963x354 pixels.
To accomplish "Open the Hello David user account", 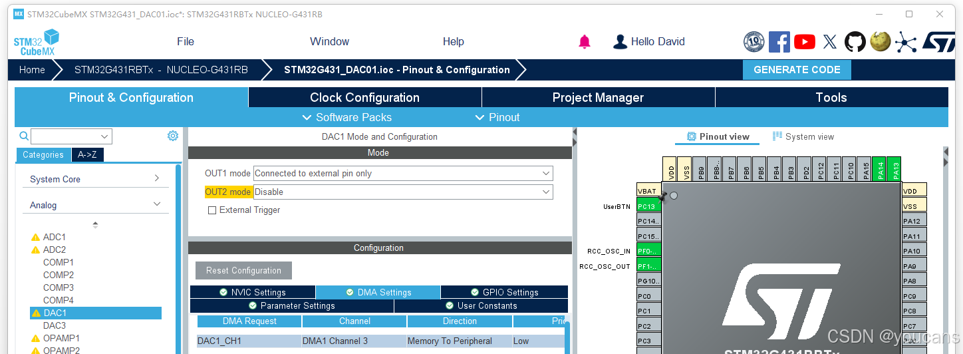I will [648, 41].
